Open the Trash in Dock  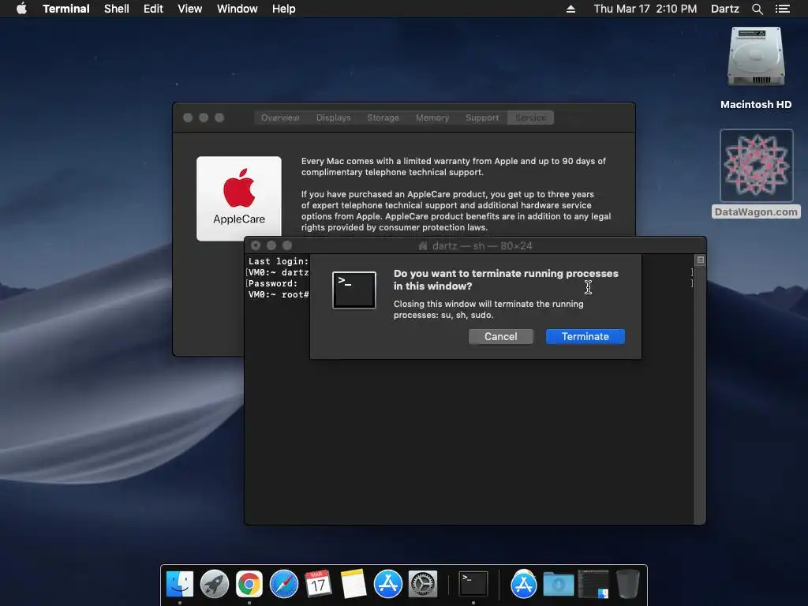[628, 584]
